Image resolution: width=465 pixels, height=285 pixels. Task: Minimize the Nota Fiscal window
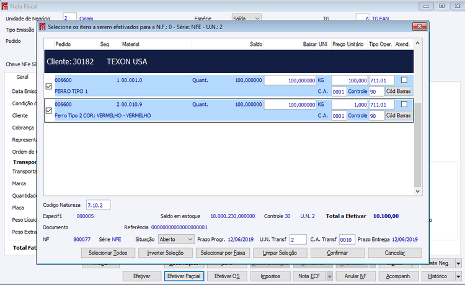tap(426, 6)
